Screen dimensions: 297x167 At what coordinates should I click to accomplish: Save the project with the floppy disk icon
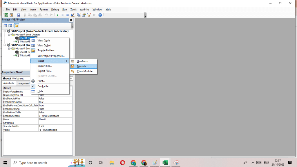click(x=19, y=15)
